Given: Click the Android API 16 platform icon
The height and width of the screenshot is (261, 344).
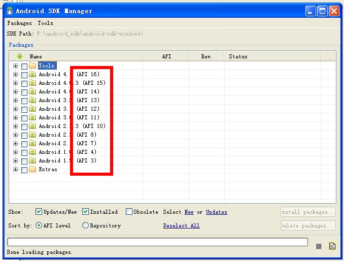Looking at the screenshot, I should [32, 74].
